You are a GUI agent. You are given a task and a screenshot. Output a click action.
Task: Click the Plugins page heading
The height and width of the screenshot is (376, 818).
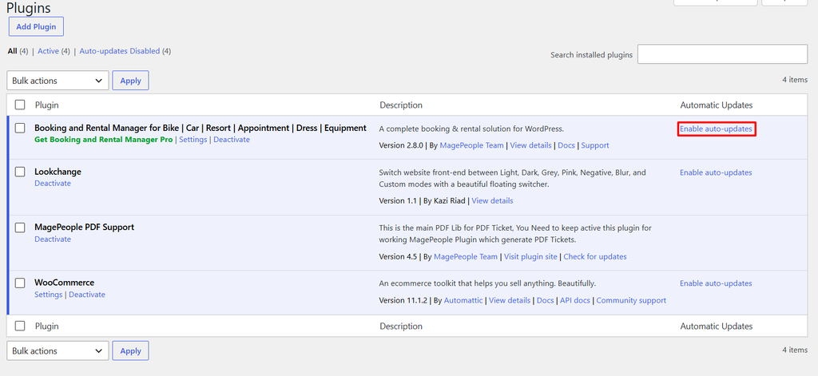29,8
